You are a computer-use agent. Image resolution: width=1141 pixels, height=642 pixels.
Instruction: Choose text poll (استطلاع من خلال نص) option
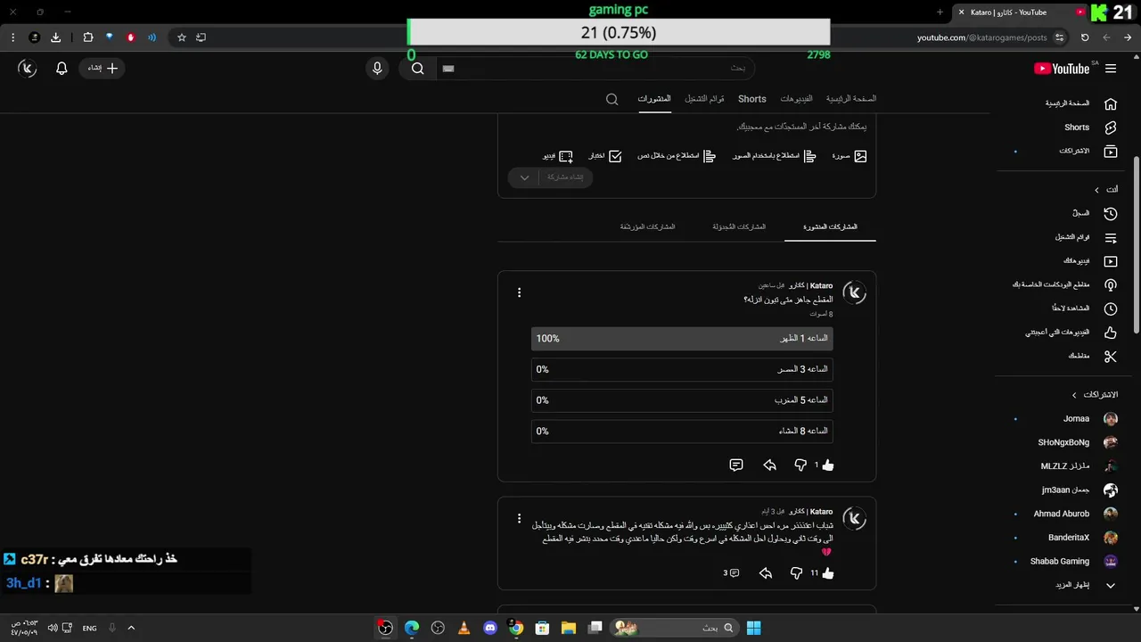click(677, 156)
